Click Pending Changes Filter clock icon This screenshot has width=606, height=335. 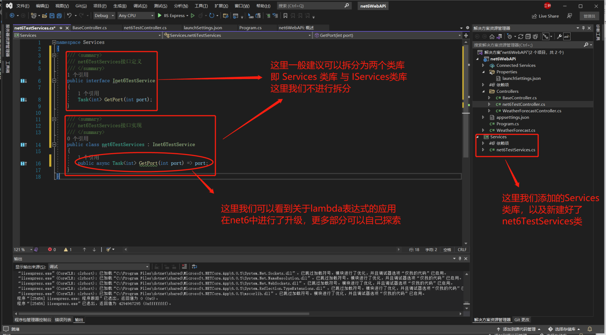click(x=509, y=37)
